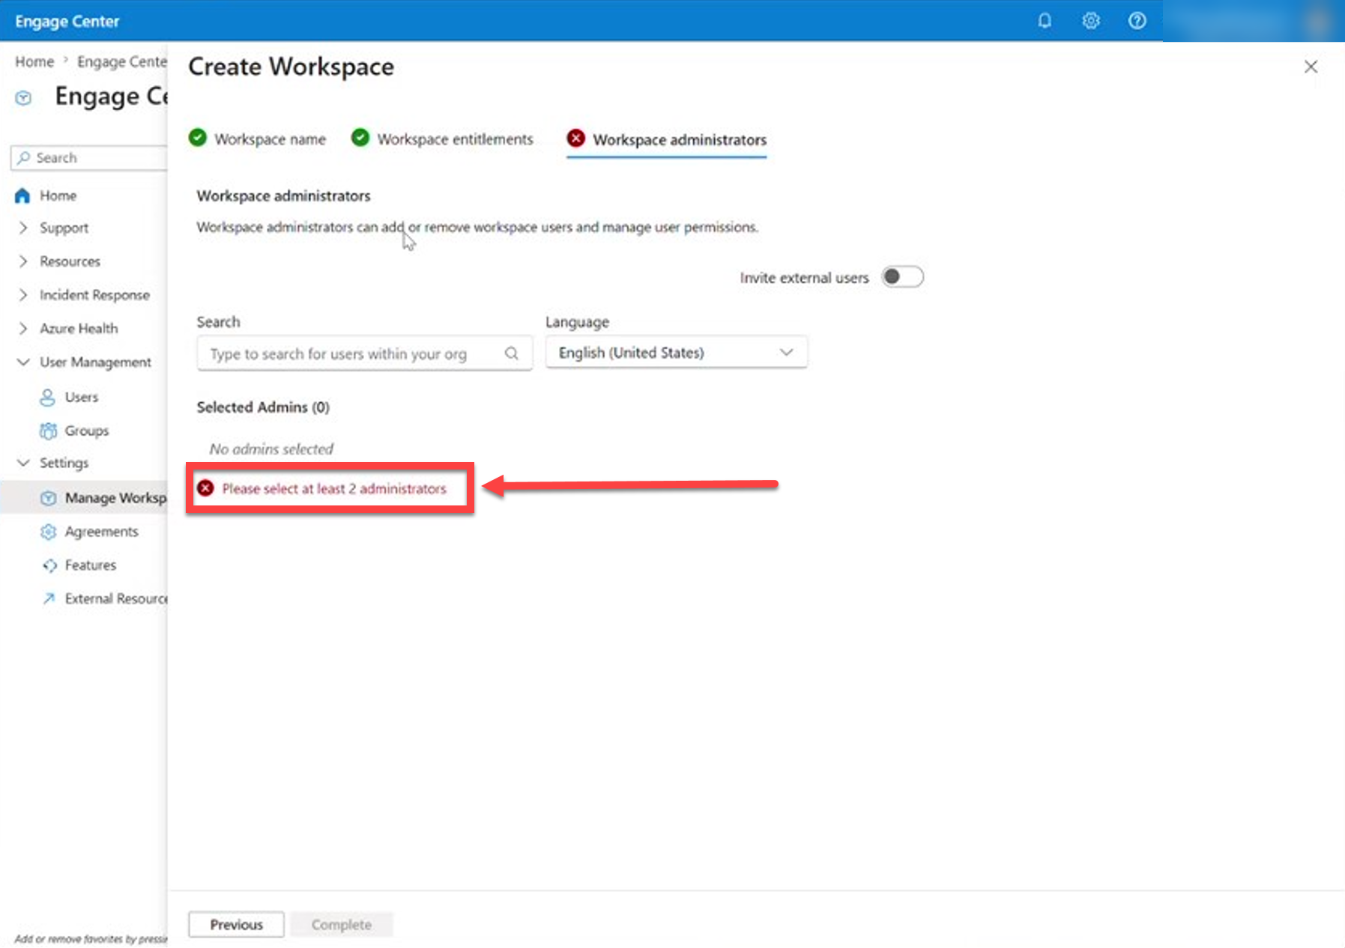Click Engage Center header title
This screenshot has height=948, width=1345.
pyautogui.click(x=67, y=21)
